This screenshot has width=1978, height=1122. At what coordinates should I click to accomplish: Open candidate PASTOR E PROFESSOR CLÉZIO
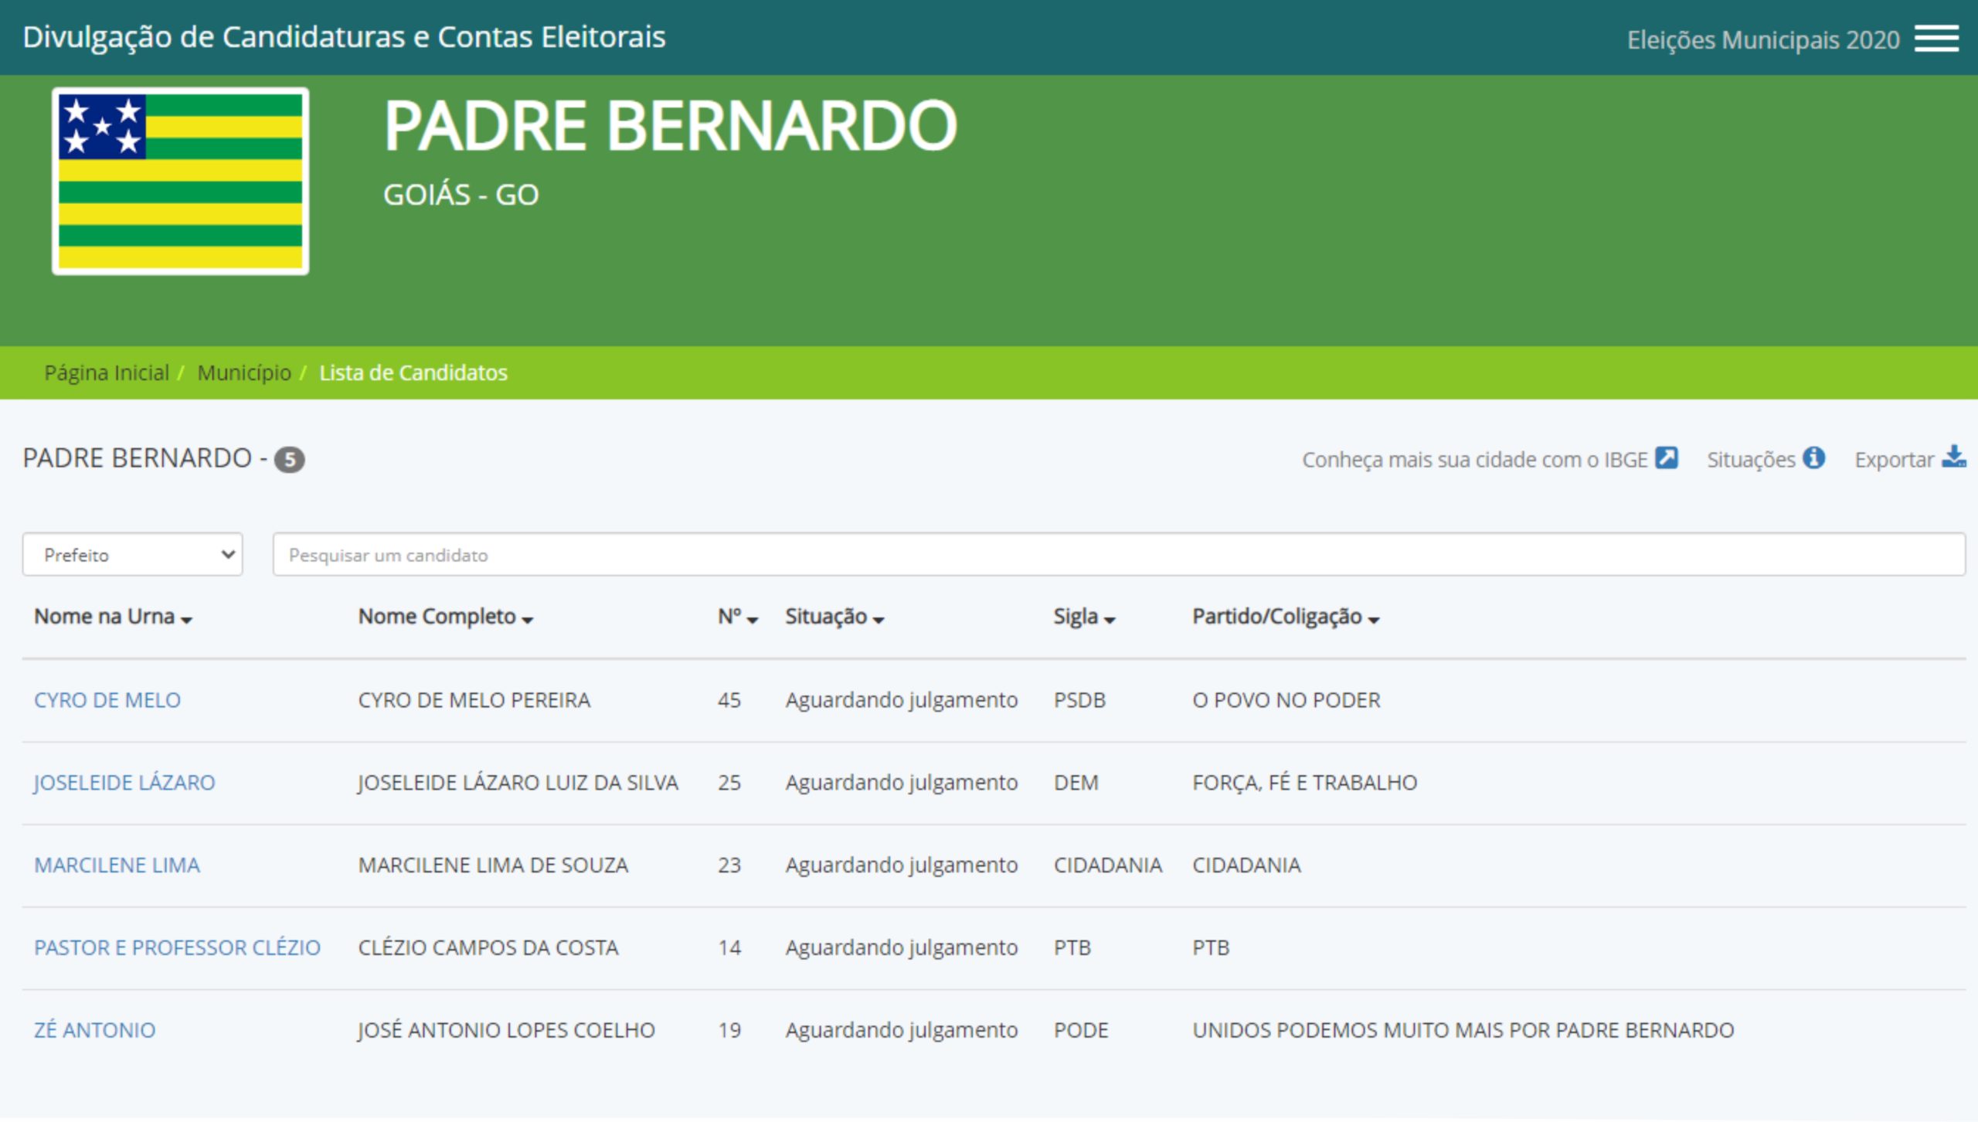[x=177, y=948]
